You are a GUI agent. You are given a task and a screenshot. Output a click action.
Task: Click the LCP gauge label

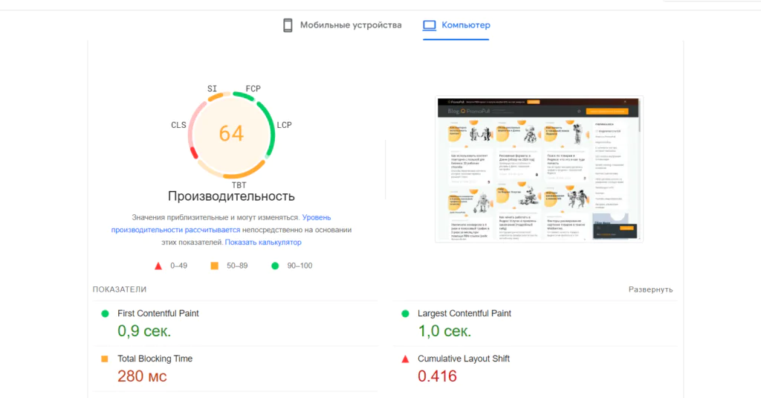click(x=285, y=125)
